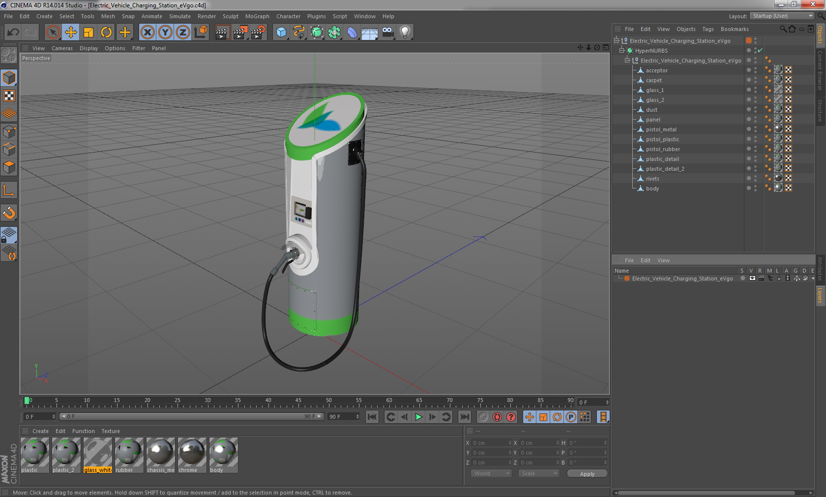This screenshot has height=497, width=826.
Task: Activate the Move tool in toolbar
Action: point(71,32)
